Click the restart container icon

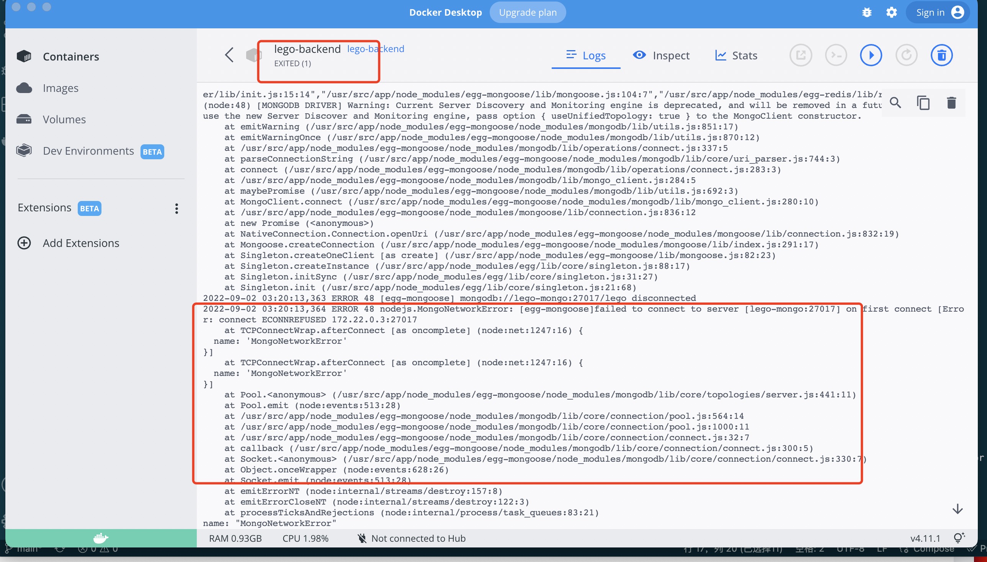pyautogui.click(x=906, y=55)
